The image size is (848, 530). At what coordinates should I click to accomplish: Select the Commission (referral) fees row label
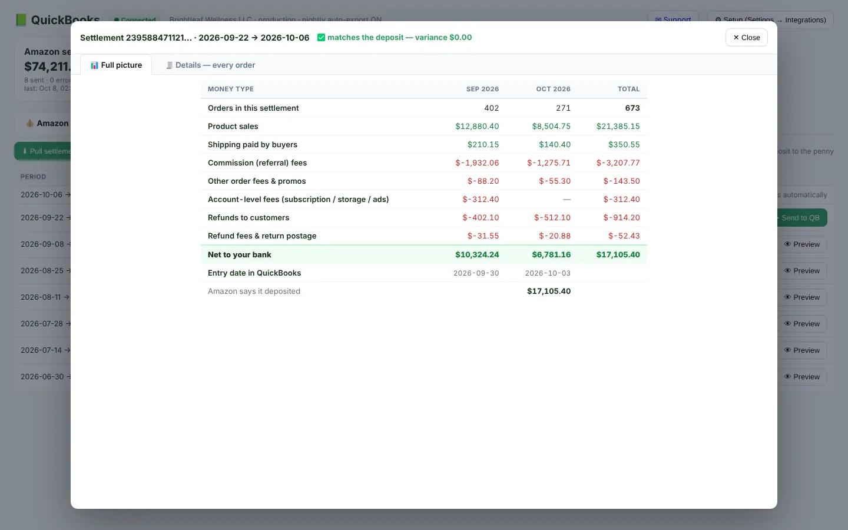tap(257, 163)
